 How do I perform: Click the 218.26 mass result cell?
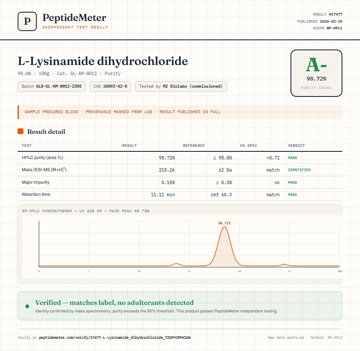tap(167, 170)
